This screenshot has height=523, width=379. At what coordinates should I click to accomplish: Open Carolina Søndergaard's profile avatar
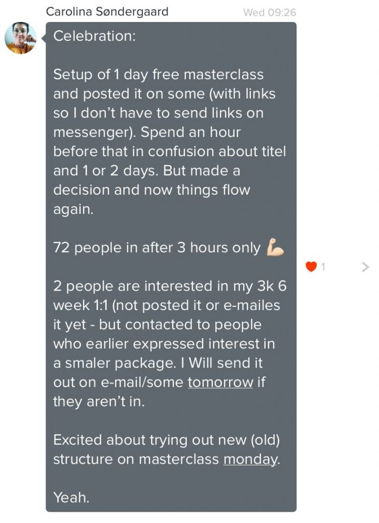(20, 38)
